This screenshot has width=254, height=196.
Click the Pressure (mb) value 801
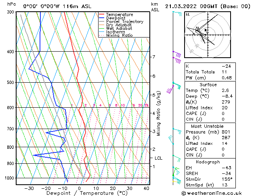[226, 132]
